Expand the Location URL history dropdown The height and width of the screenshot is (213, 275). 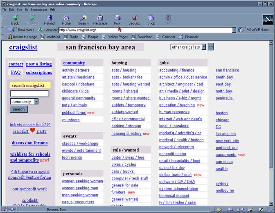(x=234, y=30)
